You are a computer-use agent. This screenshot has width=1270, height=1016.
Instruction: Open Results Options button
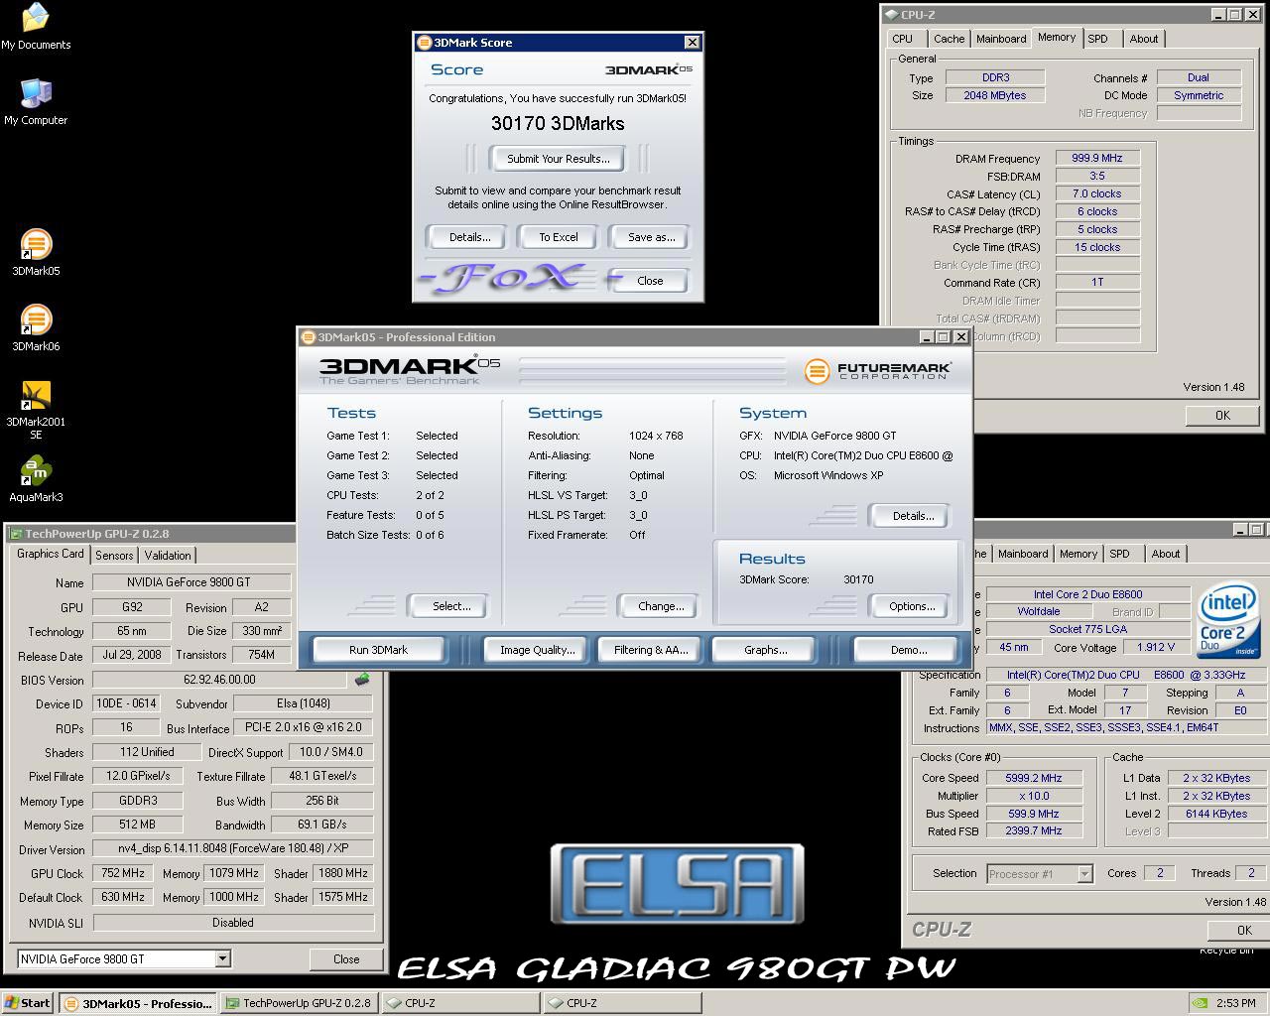coord(912,606)
